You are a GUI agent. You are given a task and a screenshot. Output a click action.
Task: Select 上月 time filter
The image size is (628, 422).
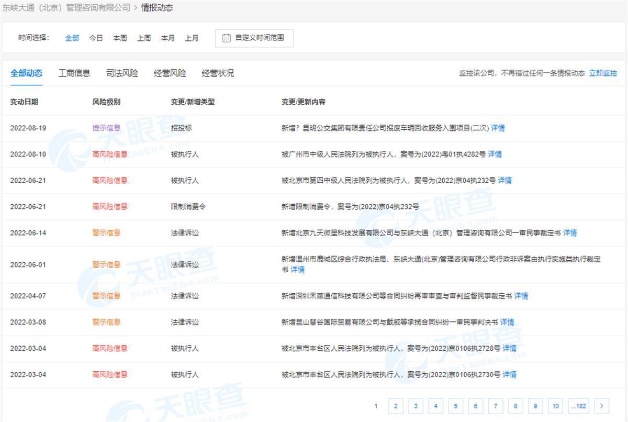tap(192, 38)
